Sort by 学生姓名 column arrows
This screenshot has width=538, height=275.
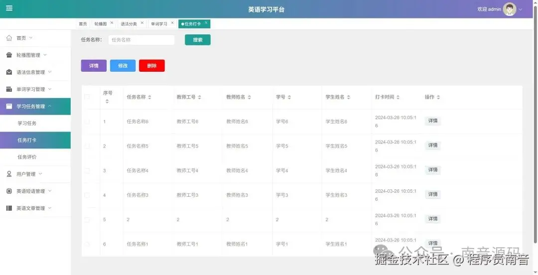coord(348,97)
